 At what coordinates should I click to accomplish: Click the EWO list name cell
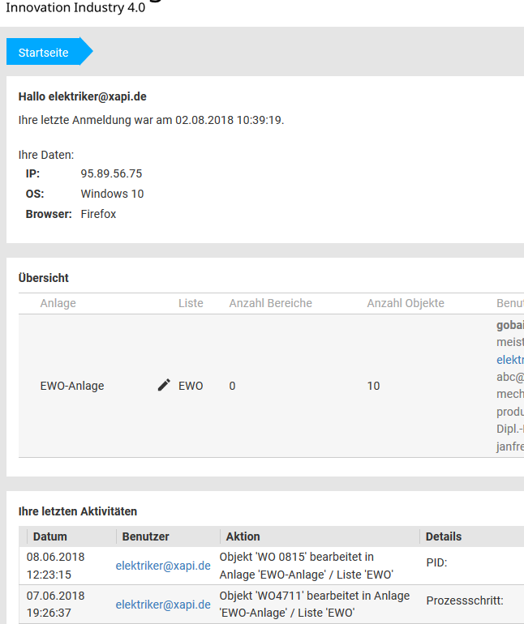[191, 386]
